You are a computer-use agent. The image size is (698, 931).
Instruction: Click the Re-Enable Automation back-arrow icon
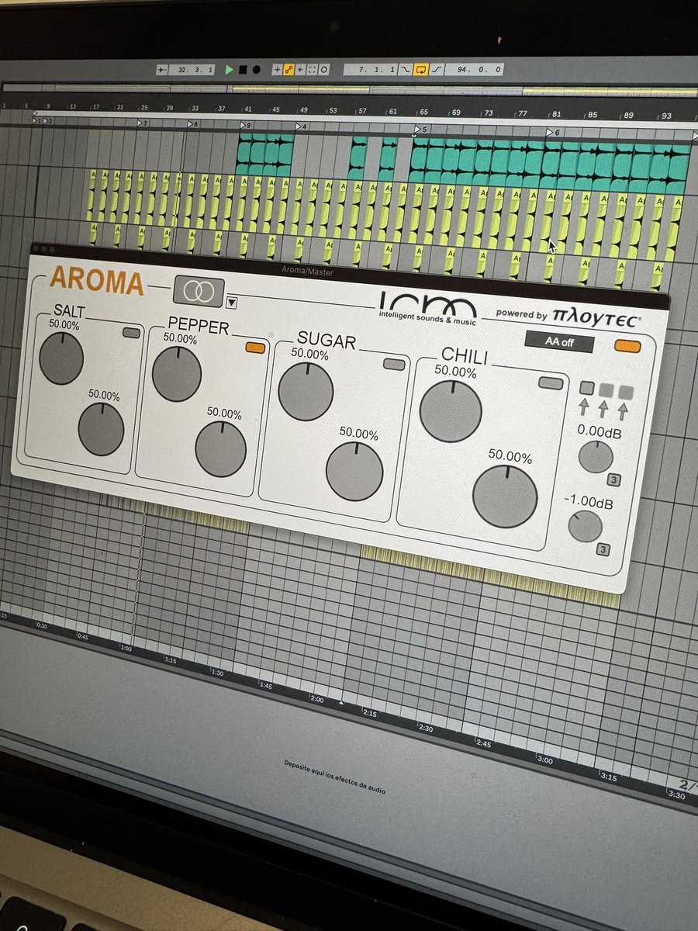click(x=301, y=69)
